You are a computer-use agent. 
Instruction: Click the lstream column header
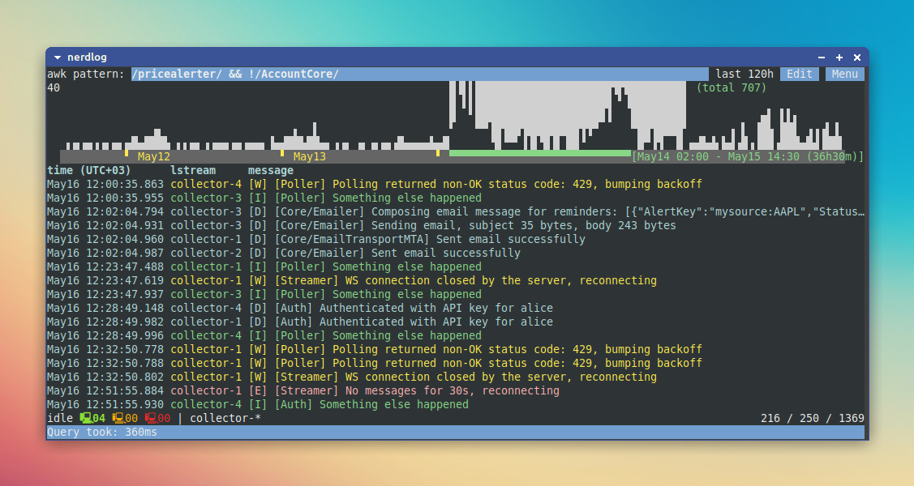point(193,170)
